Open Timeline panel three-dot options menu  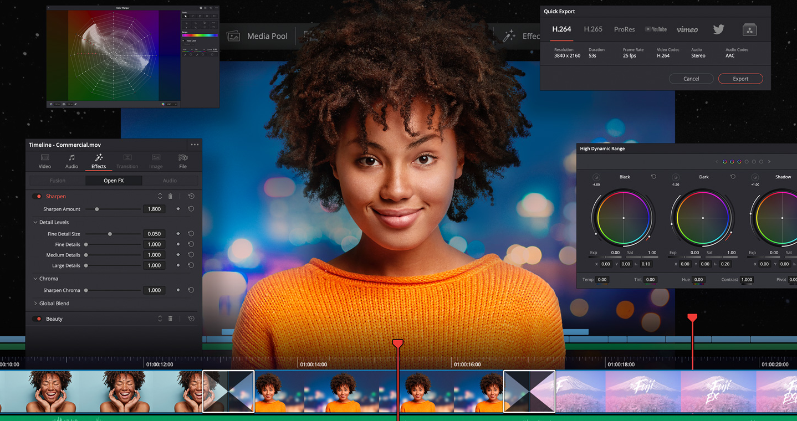pos(195,145)
